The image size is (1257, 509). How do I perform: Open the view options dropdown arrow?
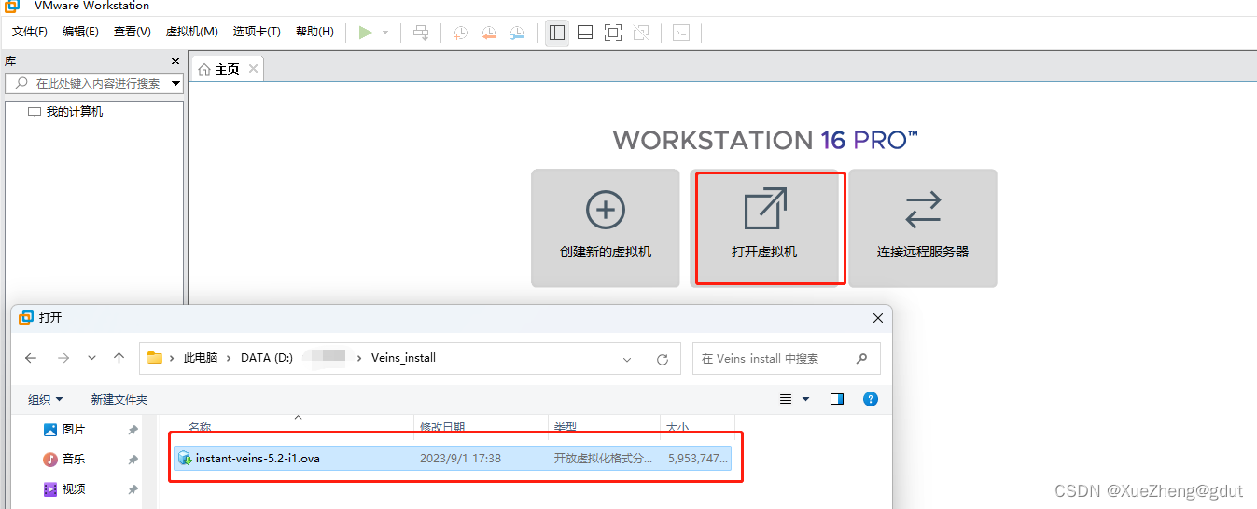click(806, 399)
